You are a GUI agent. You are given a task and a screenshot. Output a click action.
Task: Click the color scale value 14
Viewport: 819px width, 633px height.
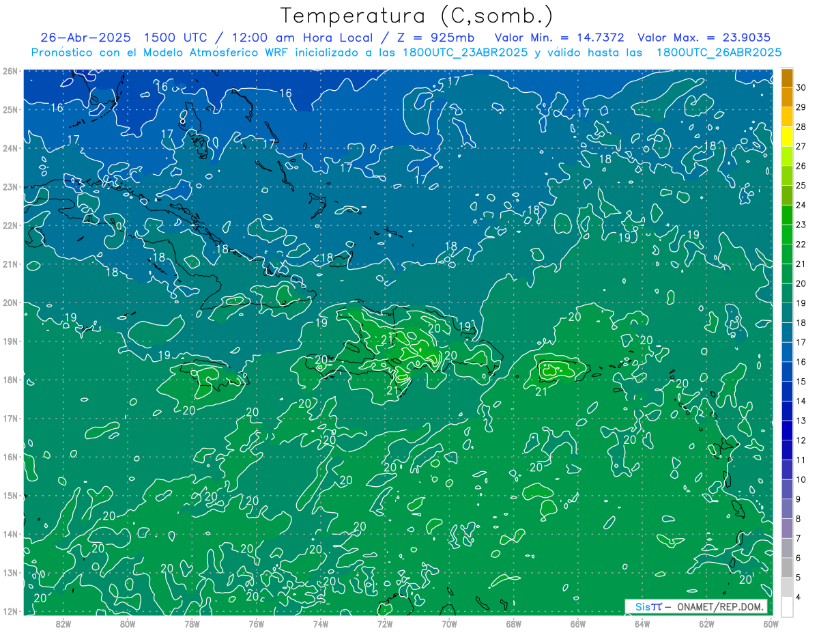(801, 401)
